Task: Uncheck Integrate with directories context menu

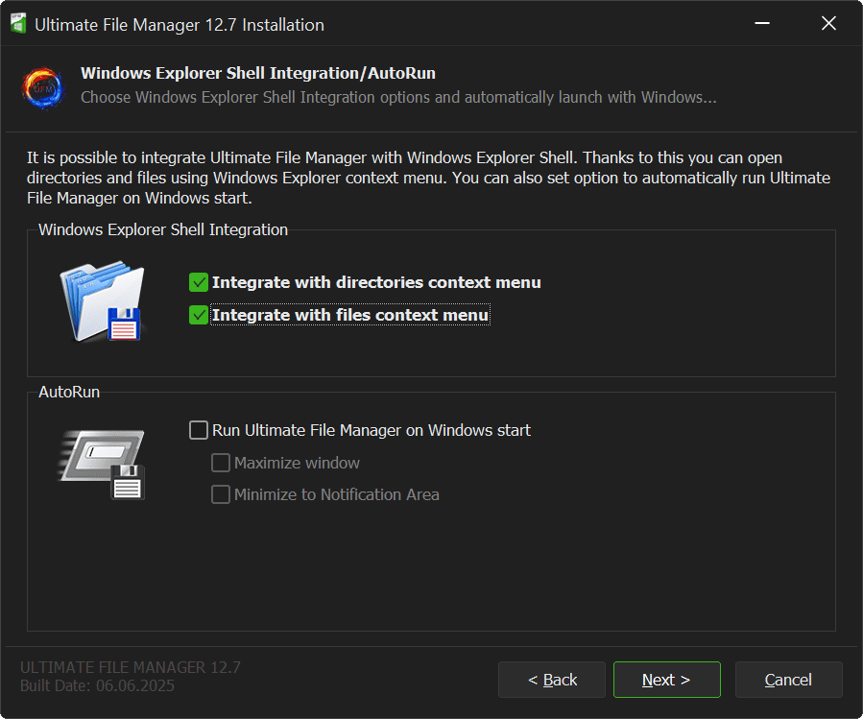Action: click(199, 282)
